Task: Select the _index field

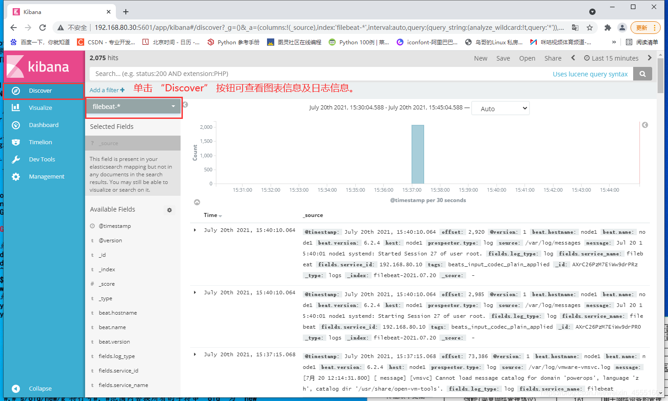Action: click(x=107, y=269)
